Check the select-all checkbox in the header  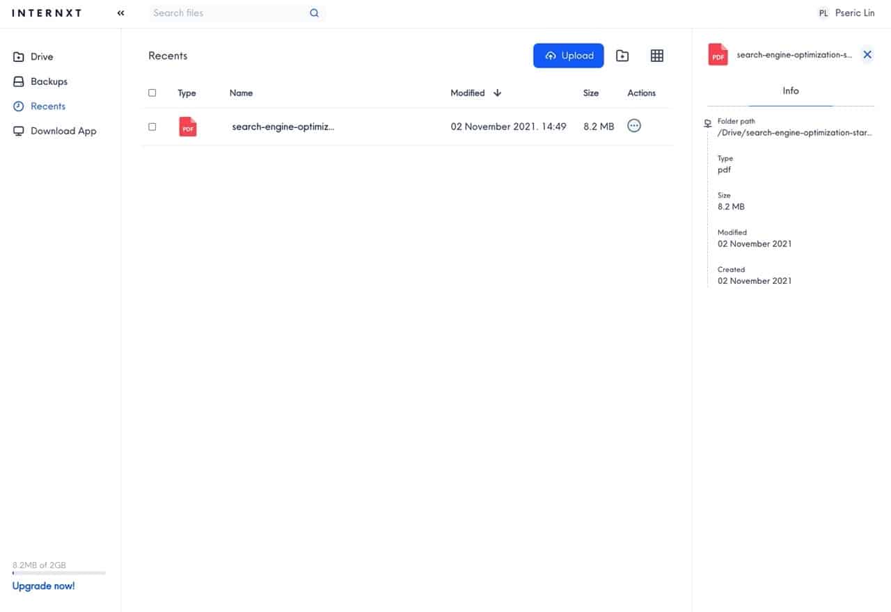(x=152, y=92)
